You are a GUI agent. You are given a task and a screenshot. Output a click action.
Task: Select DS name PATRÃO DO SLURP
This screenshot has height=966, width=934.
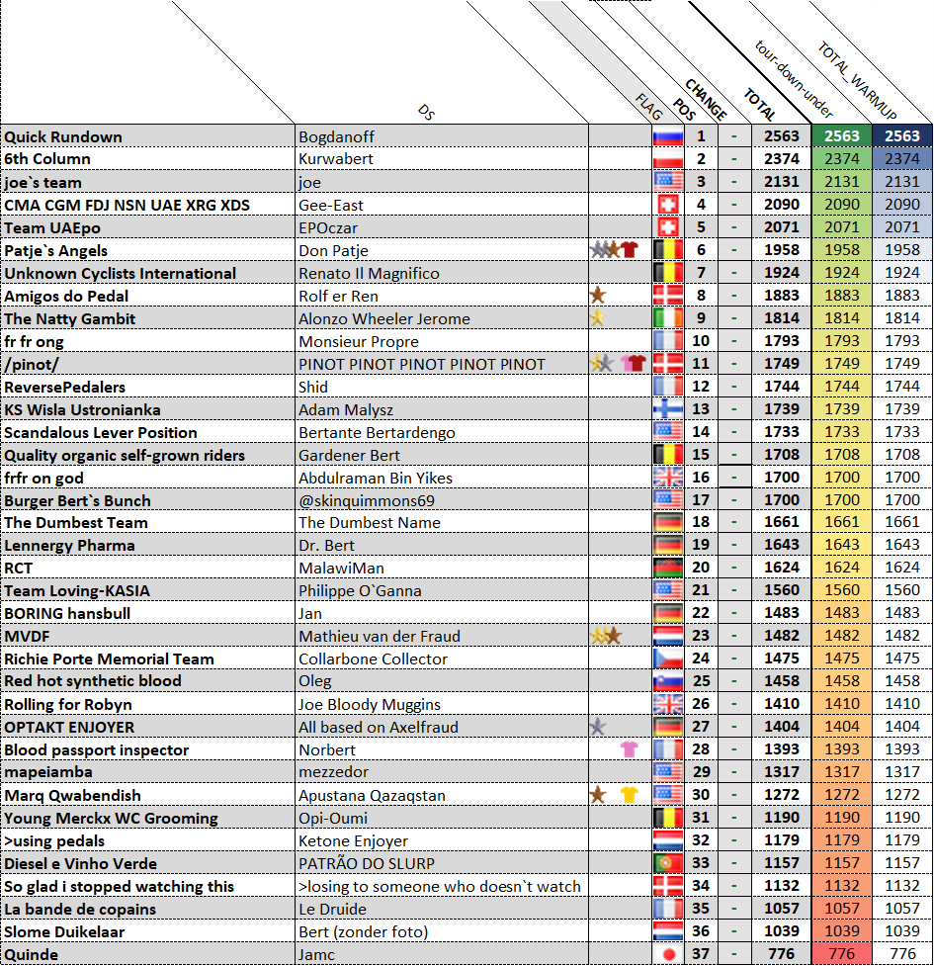[367, 864]
